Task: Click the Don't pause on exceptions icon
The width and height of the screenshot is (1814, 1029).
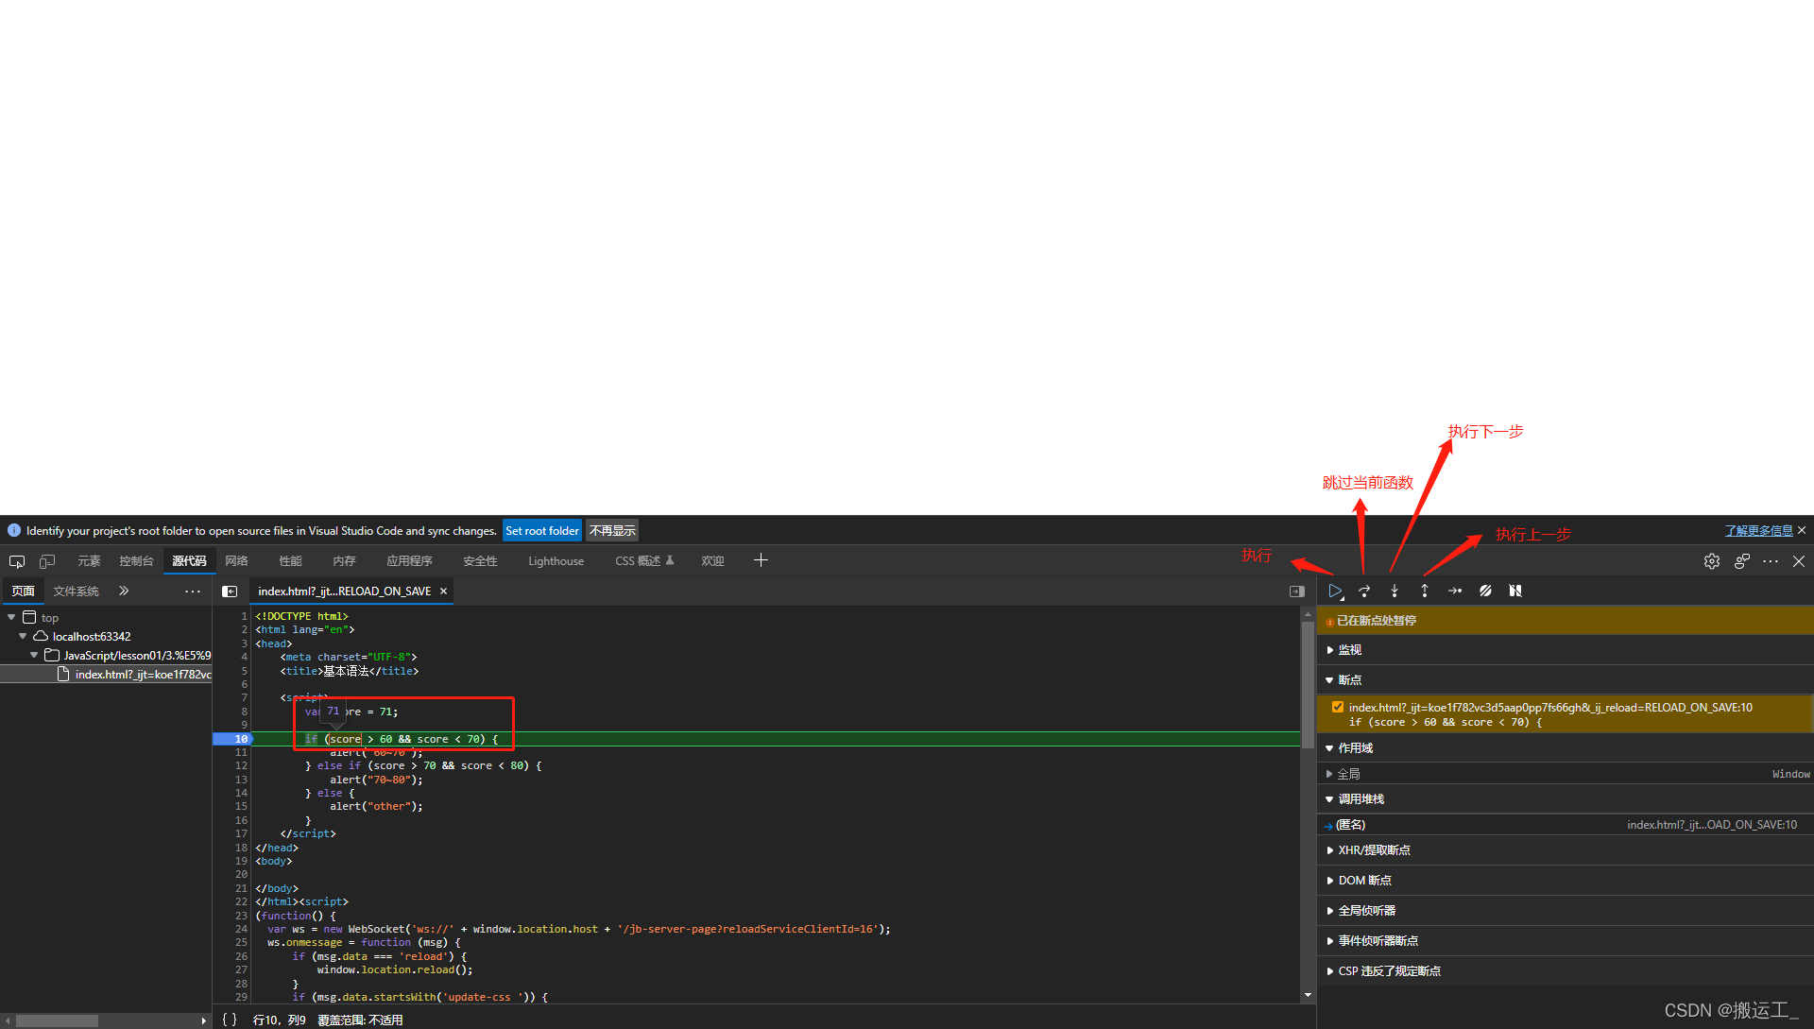Action: point(1515,591)
